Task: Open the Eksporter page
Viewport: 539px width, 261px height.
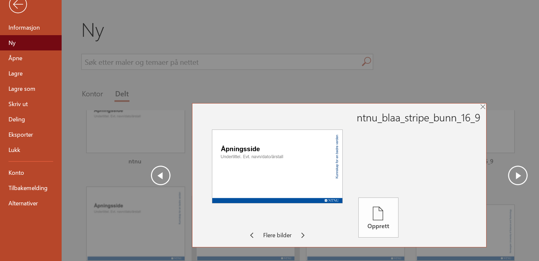Action: pyautogui.click(x=31, y=135)
